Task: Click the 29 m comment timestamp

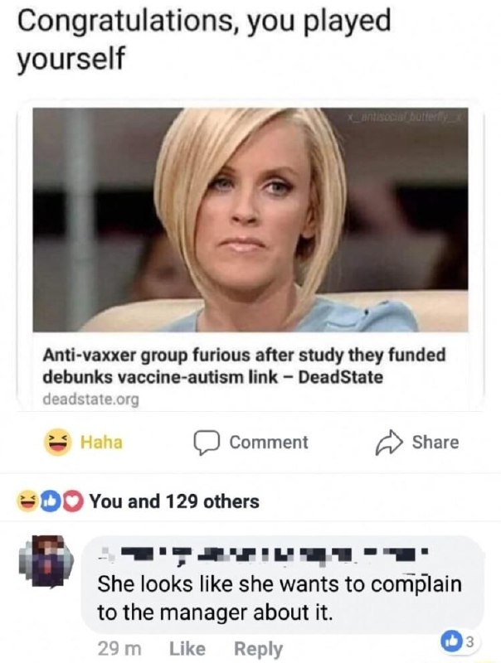Action: [119, 649]
